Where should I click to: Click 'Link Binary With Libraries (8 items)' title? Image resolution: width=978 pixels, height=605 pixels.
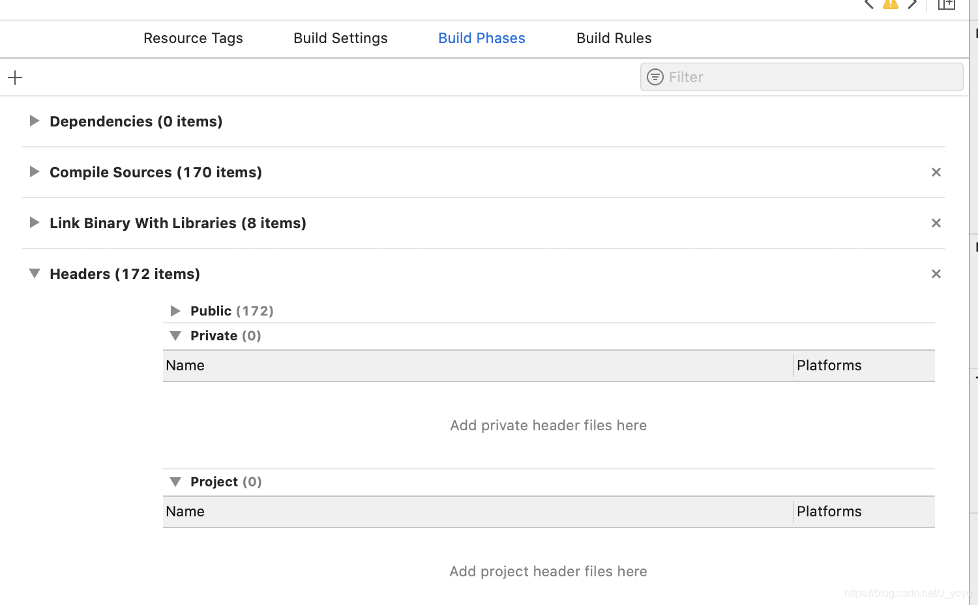(x=178, y=223)
